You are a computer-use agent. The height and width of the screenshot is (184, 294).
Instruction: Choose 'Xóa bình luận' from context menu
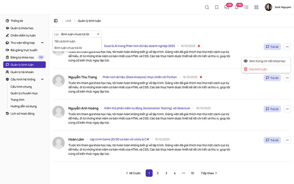pyautogui.click(x=258, y=69)
